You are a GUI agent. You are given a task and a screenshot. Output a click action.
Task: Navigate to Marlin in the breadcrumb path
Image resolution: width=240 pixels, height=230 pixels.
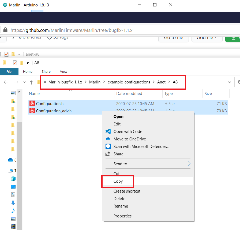click(95, 82)
